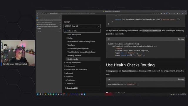
Task: Click copy icon of AddHealthChecks code block
Action: point(179,39)
